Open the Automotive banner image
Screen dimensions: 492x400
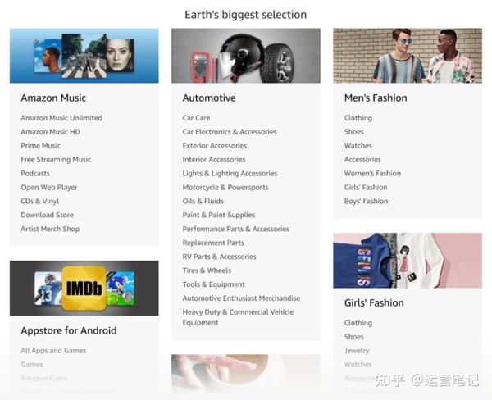point(246,56)
